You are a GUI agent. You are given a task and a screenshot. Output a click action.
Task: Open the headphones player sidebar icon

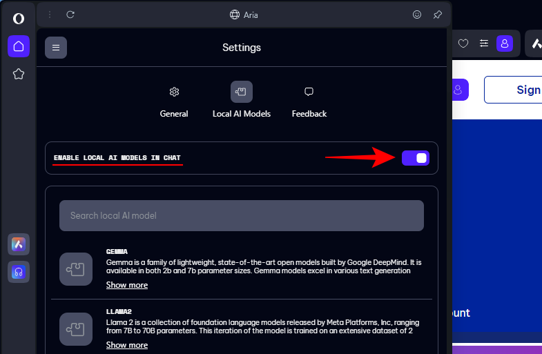[19, 272]
